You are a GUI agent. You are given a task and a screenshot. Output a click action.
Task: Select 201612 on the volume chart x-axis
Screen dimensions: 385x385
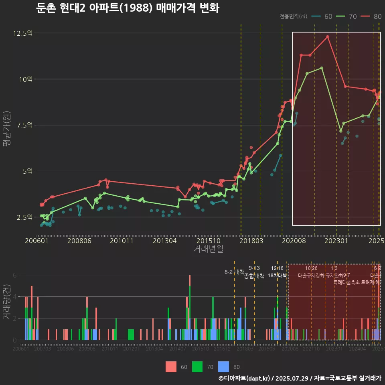[x=222, y=349]
